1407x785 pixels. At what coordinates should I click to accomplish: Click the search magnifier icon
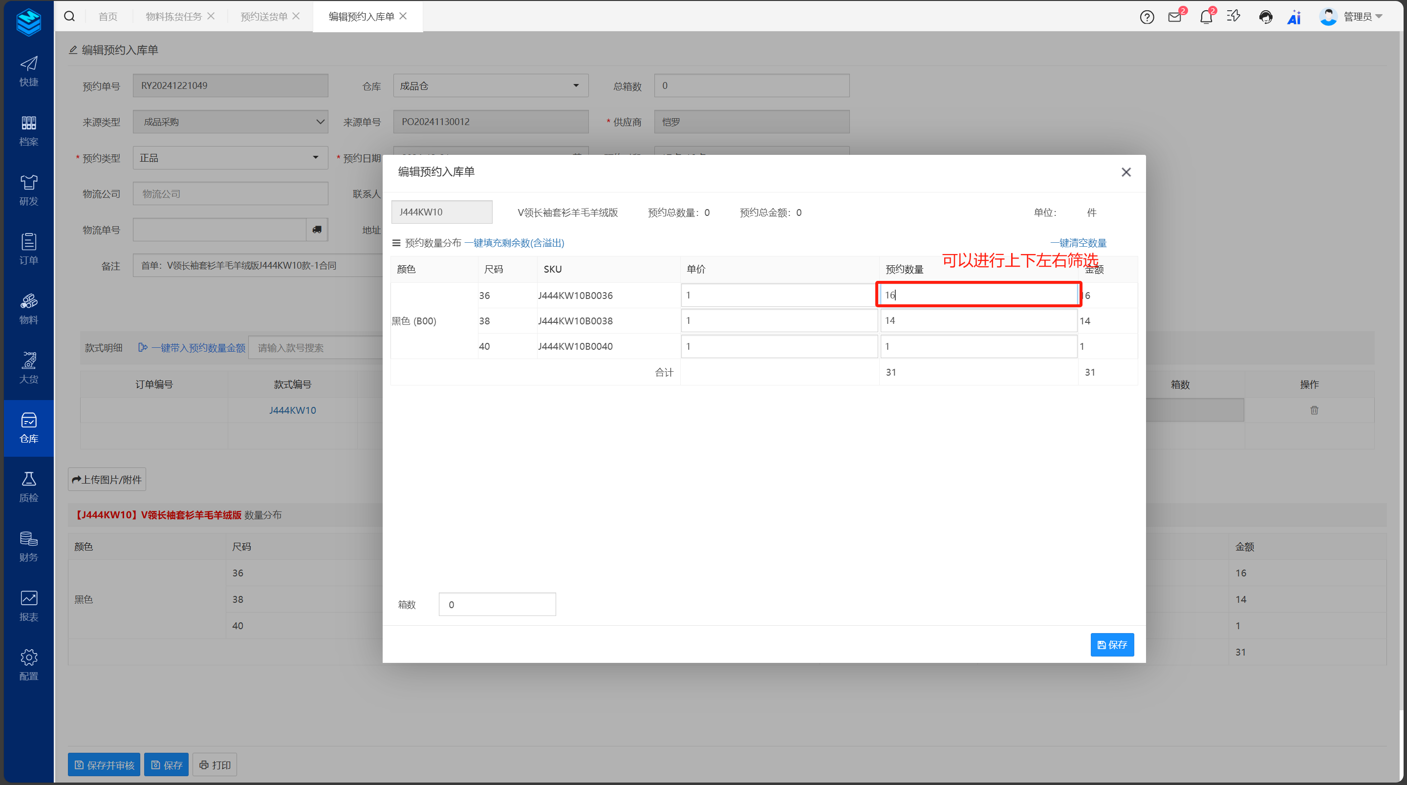pos(69,17)
